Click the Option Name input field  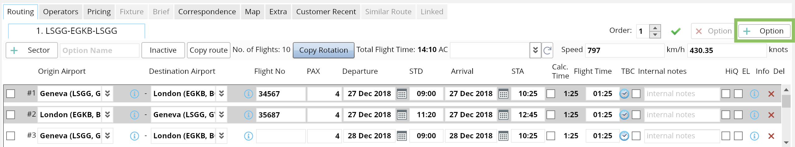coord(99,50)
